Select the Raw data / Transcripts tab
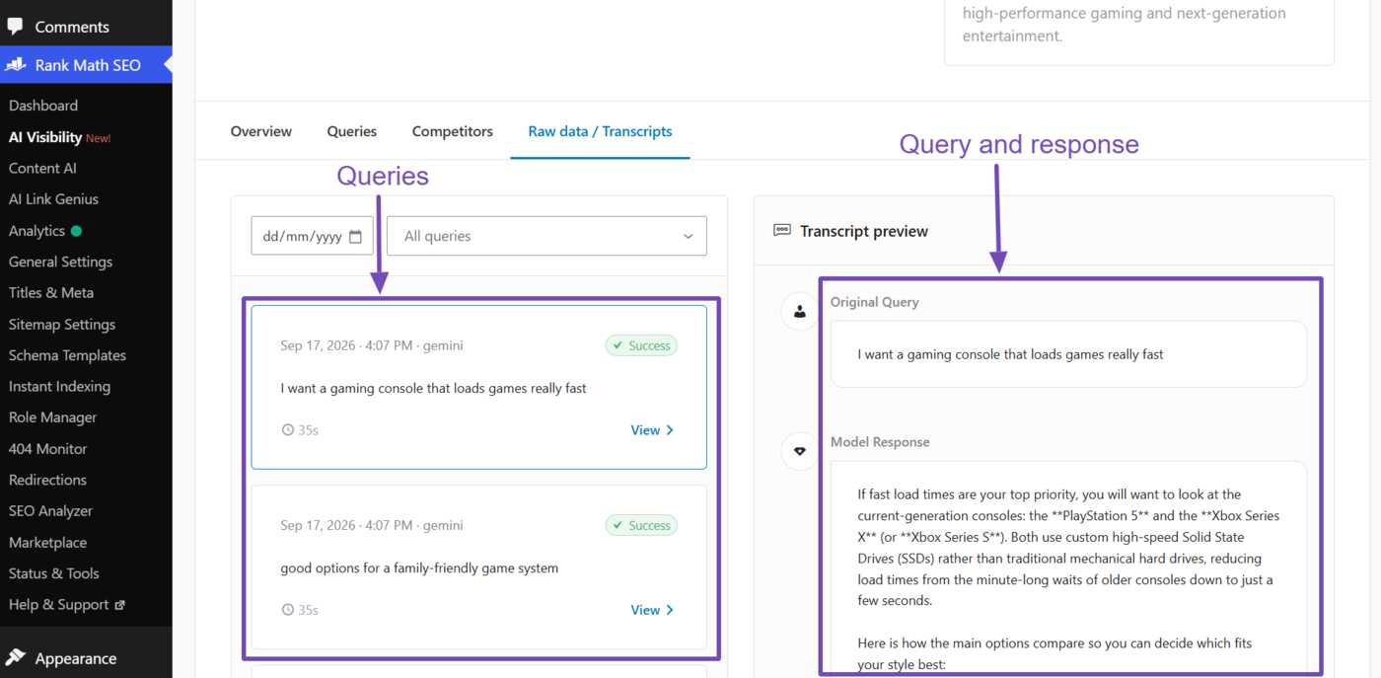Screen dimensions: 1381x678 (600, 131)
